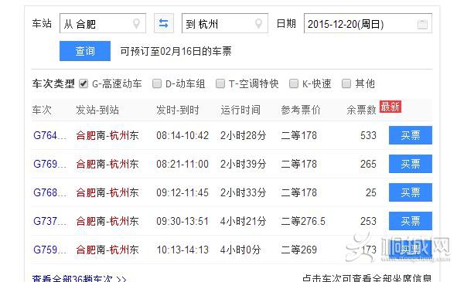This screenshot has width=474, height=282.
Task: Open train number G768 link
Action: click(49, 192)
